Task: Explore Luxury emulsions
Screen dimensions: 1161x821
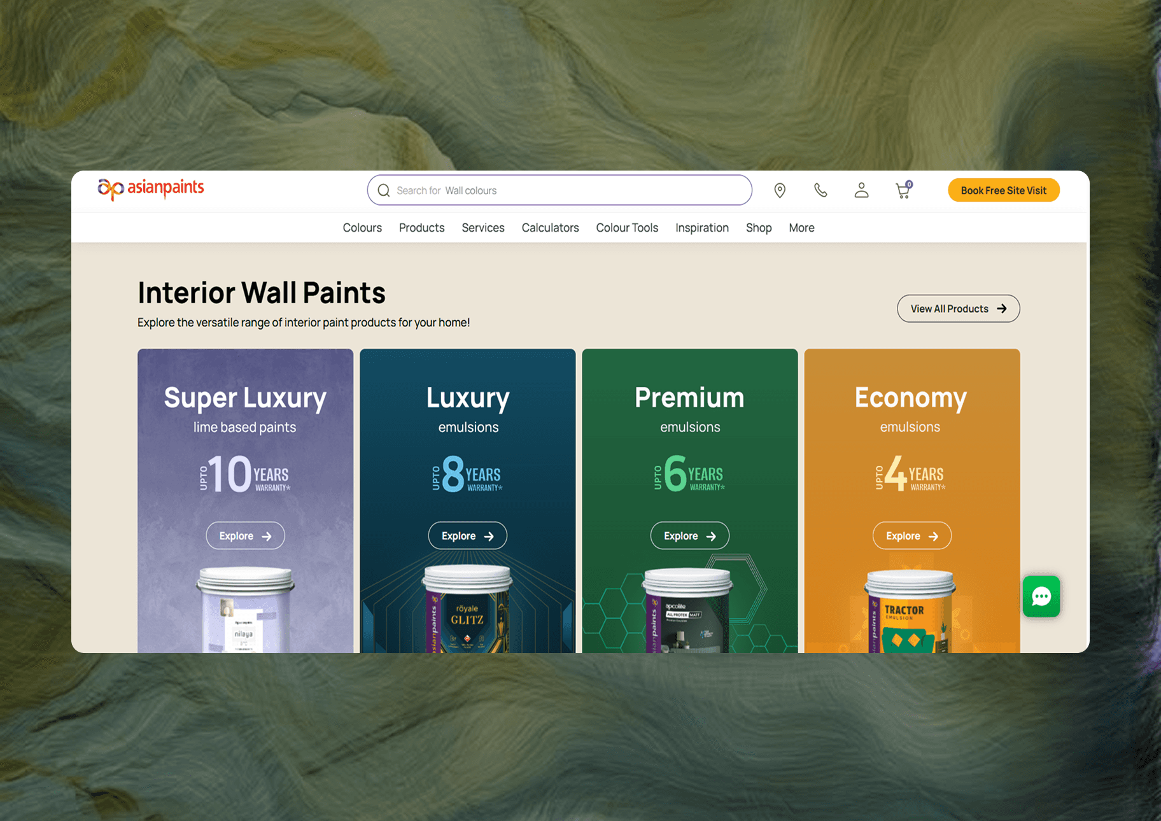Action: [x=467, y=536]
